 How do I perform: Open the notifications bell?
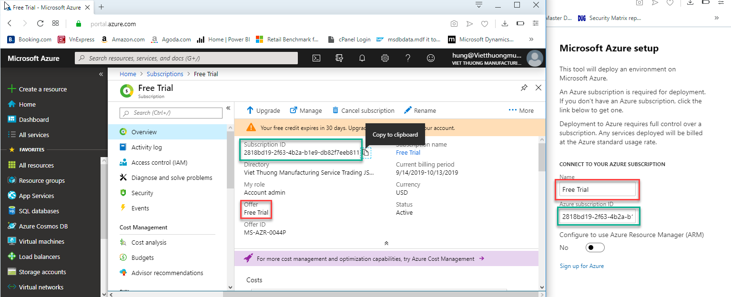click(x=362, y=58)
